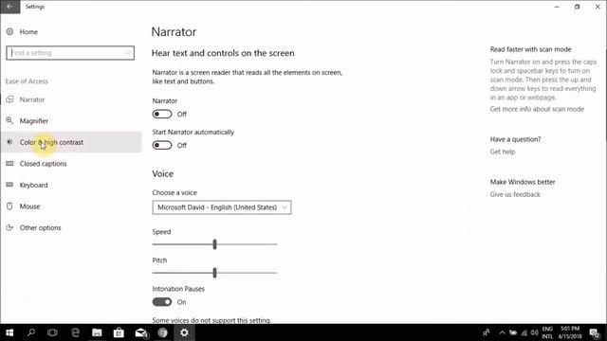Click the Voice section heading
607x341 pixels.
(162, 173)
